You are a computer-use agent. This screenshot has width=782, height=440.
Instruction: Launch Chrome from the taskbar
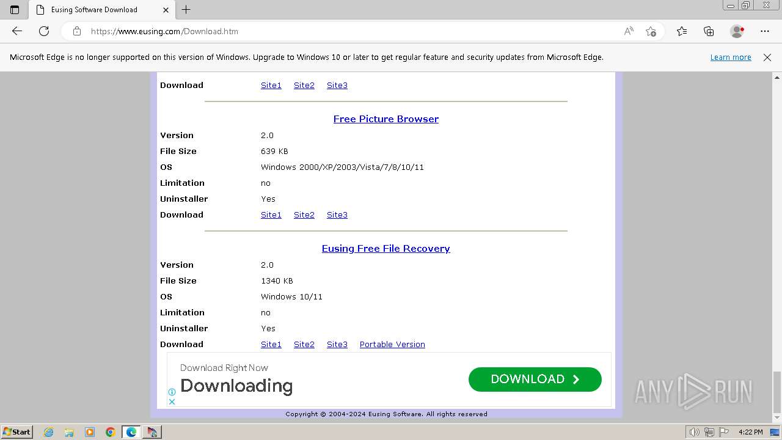(111, 432)
